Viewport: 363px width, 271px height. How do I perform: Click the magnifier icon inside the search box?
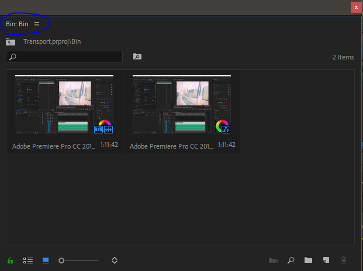(x=13, y=57)
